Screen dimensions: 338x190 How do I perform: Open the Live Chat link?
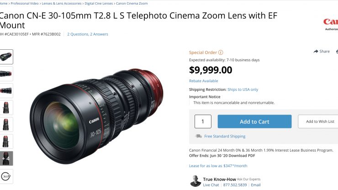[211, 185]
